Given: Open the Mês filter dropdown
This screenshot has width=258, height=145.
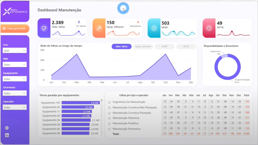Looking at the screenshot, I should point(15,64).
